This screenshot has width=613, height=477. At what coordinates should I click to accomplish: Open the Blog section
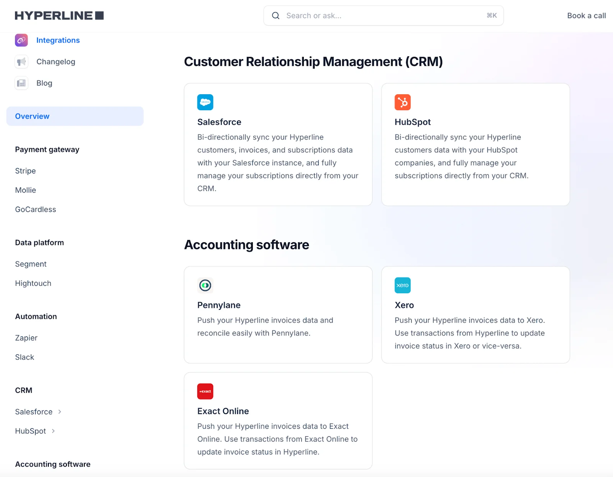[x=44, y=83]
